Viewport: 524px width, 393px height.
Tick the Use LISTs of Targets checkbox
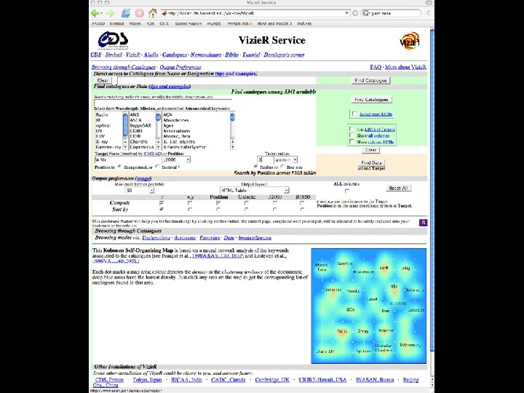tap(352, 129)
